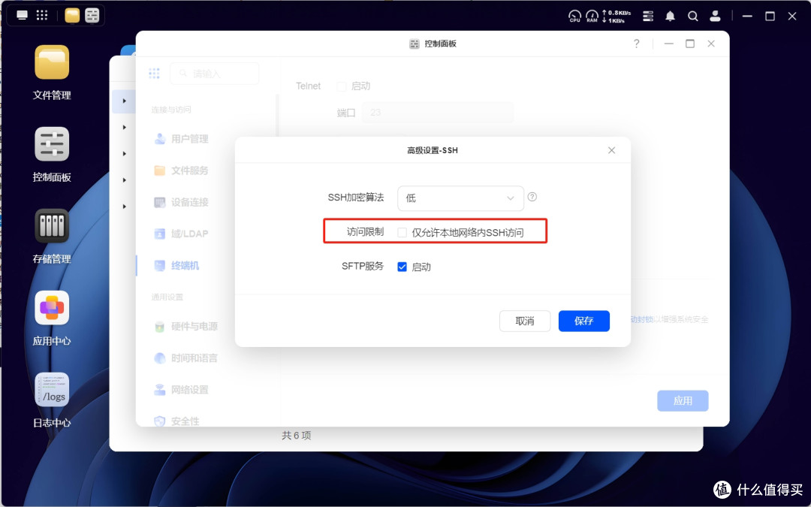Image resolution: width=811 pixels, height=507 pixels.
Task: Click the 应用 button in control panel
Action: coord(683,401)
